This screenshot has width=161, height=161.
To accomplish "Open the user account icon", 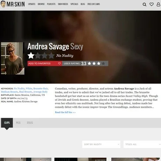I will tap(158, 4).
